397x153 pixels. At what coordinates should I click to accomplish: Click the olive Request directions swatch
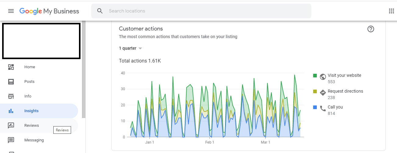pyautogui.click(x=315, y=91)
